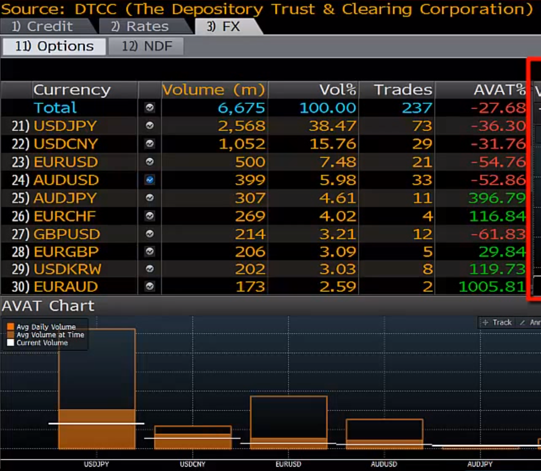Open the 12) NDF sub-tab
Screen dimensions: 541x471
pos(146,46)
